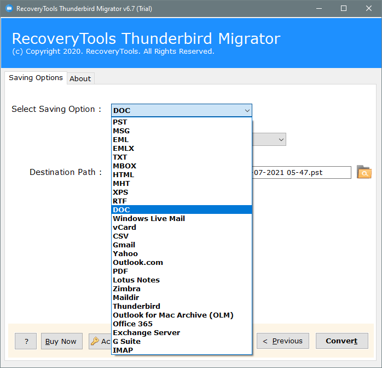Image resolution: width=382 pixels, height=368 pixels.
Task: Click the folder browse icon beside destination path
Action: coord(364,172)
